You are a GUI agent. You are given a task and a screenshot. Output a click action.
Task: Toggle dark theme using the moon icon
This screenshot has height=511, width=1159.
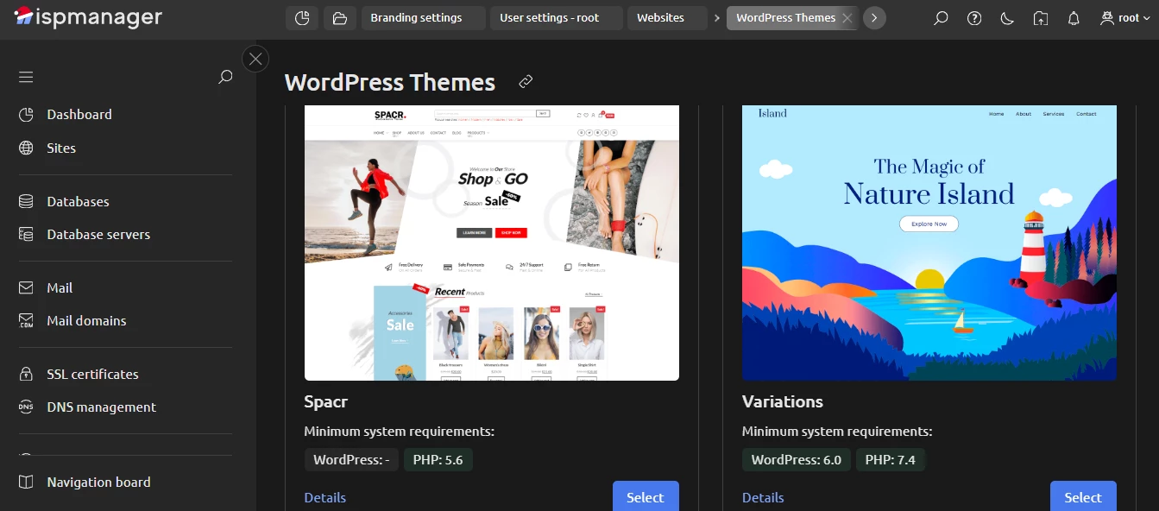tap(1007, 17)
